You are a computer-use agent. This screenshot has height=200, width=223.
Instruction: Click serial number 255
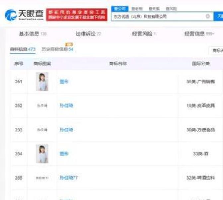point(19,178)
